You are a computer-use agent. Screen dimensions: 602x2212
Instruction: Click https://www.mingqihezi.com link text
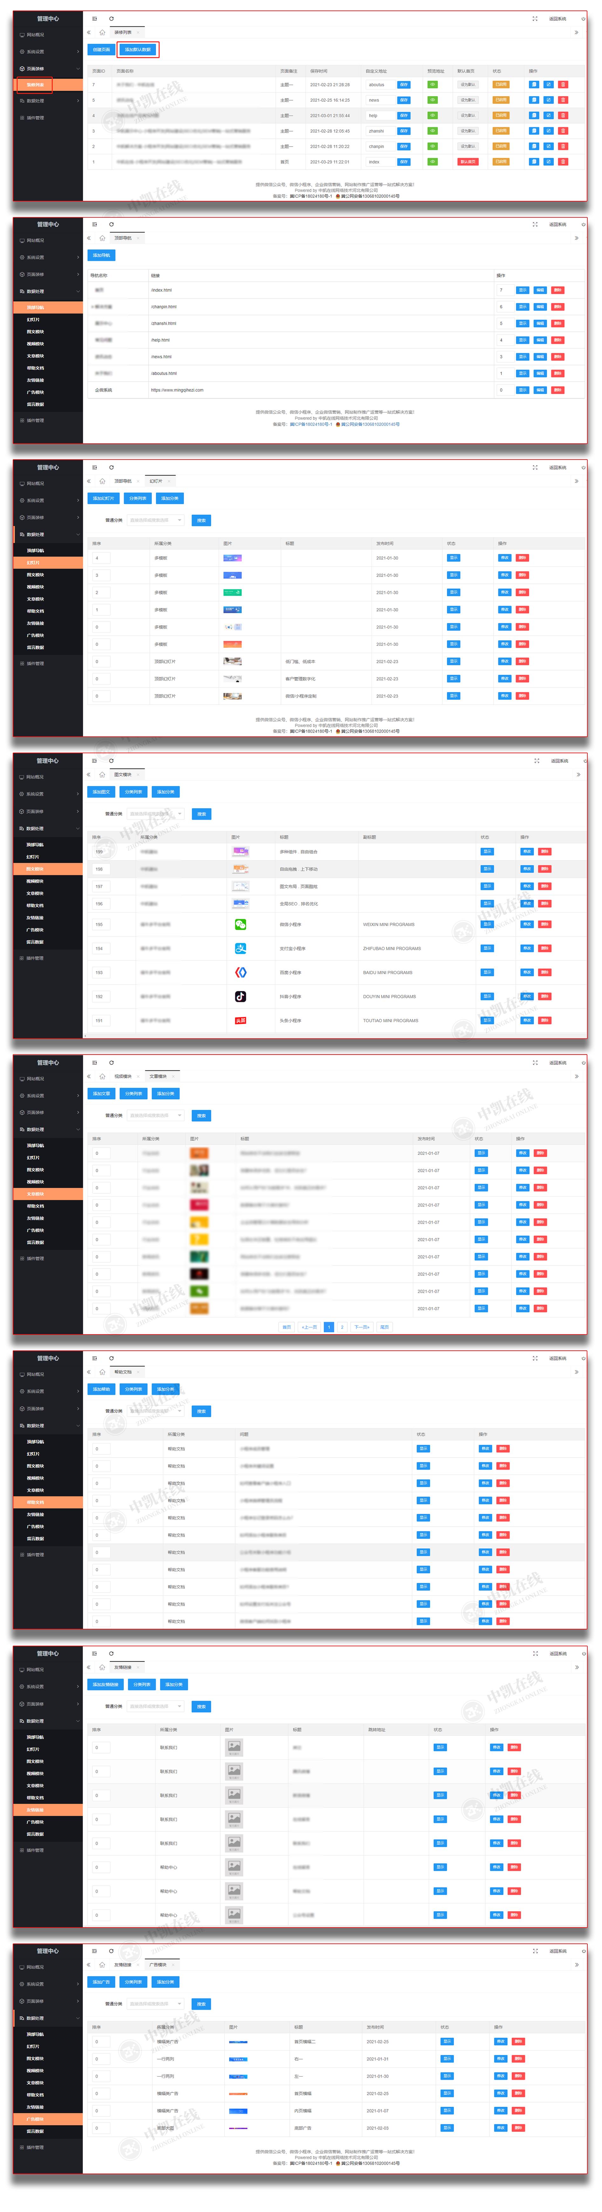(x=178, y=390)
